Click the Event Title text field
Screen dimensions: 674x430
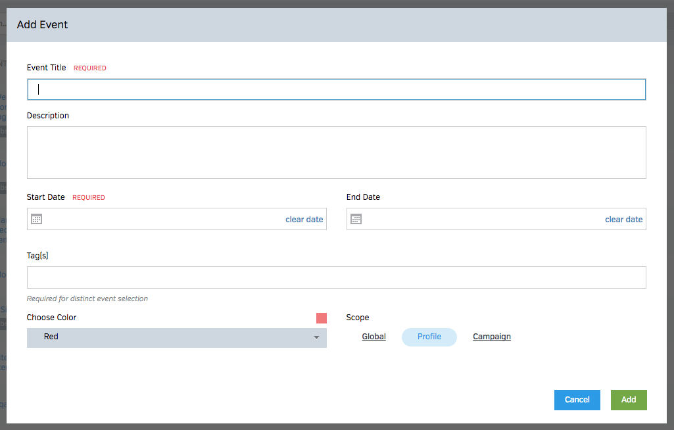click(x=336, y=89)
